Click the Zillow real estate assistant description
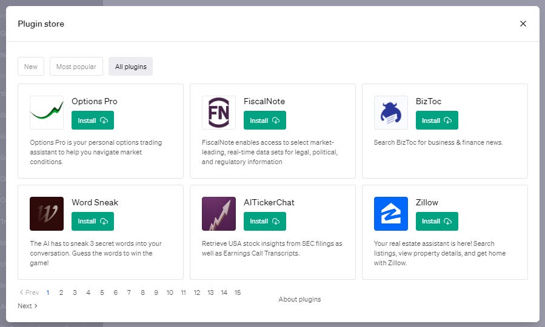Viewport: 545px width, 327px height. click(x=440, y=253)
